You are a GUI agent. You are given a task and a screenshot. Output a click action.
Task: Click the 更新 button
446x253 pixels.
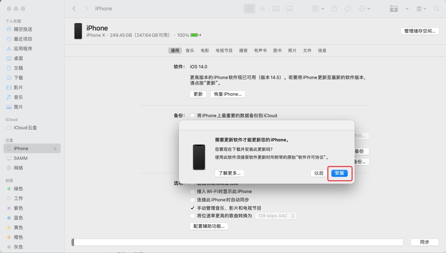[198, 94]
